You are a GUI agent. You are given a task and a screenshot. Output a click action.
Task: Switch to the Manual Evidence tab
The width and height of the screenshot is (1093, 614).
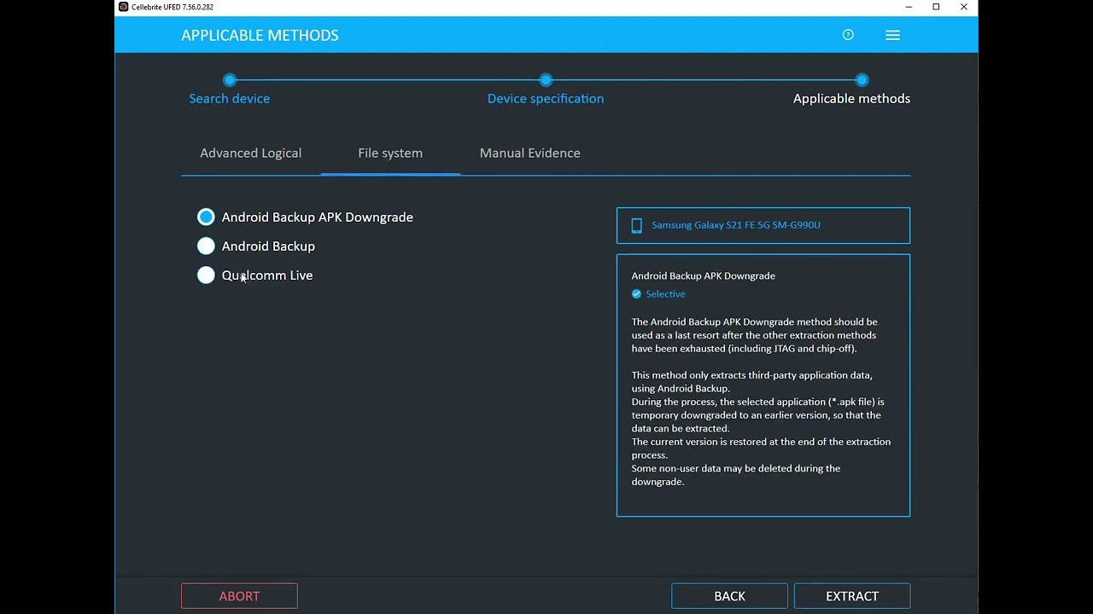529,153
